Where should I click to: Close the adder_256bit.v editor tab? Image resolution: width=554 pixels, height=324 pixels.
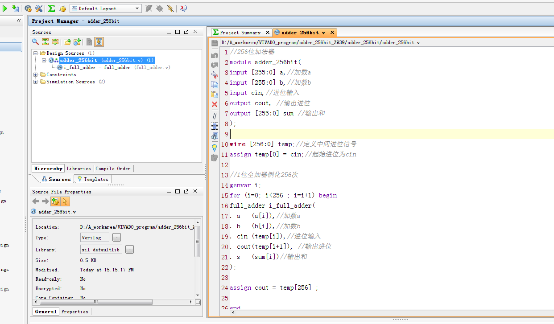click(331, 33)
